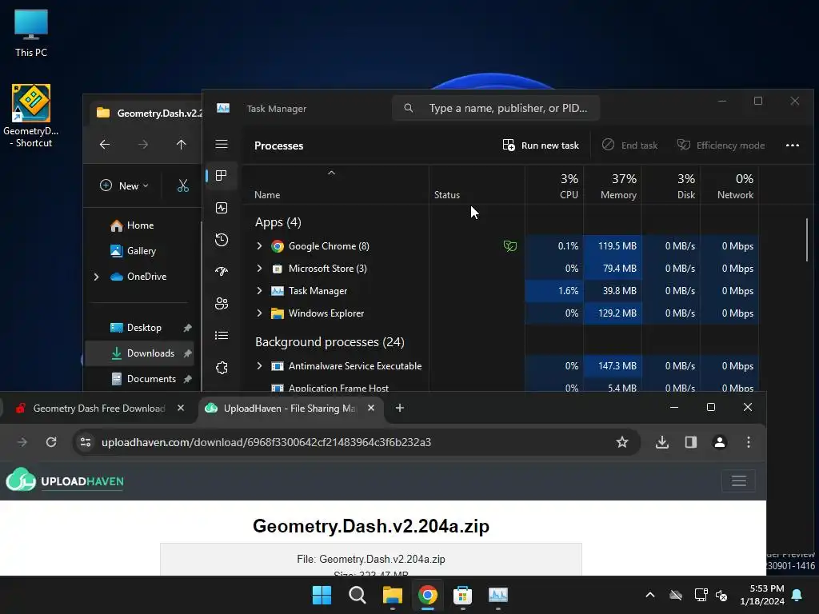Select Processes page icon in Task Manager sidebar

(222, 175)
